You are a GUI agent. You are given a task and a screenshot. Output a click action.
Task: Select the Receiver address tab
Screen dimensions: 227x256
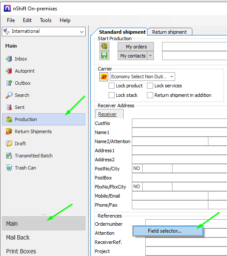109,114
